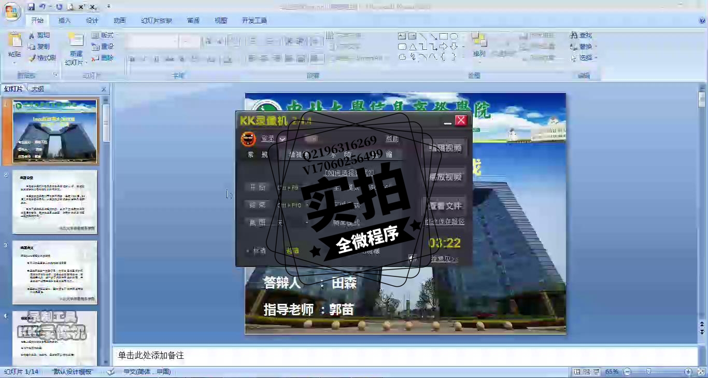Click the 帮助 link in KK录像机
Image resolution: width=708 pixels, height=378 pixels.
click(392, 139)
